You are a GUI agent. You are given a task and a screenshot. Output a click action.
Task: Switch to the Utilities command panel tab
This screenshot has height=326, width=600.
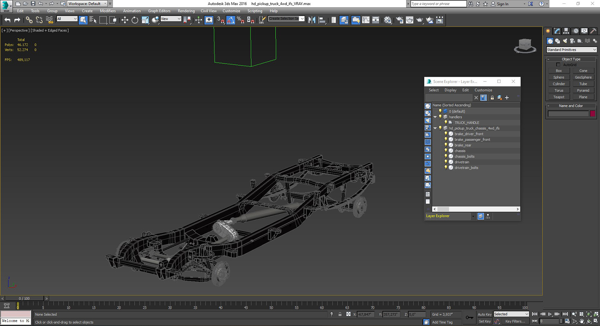pyautogui.click(x=593, y=31)
